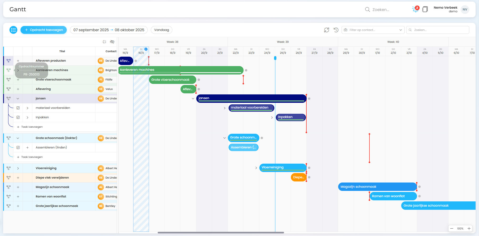
Task: Open the Filter op contact dropdown
Action: (373, 30)
